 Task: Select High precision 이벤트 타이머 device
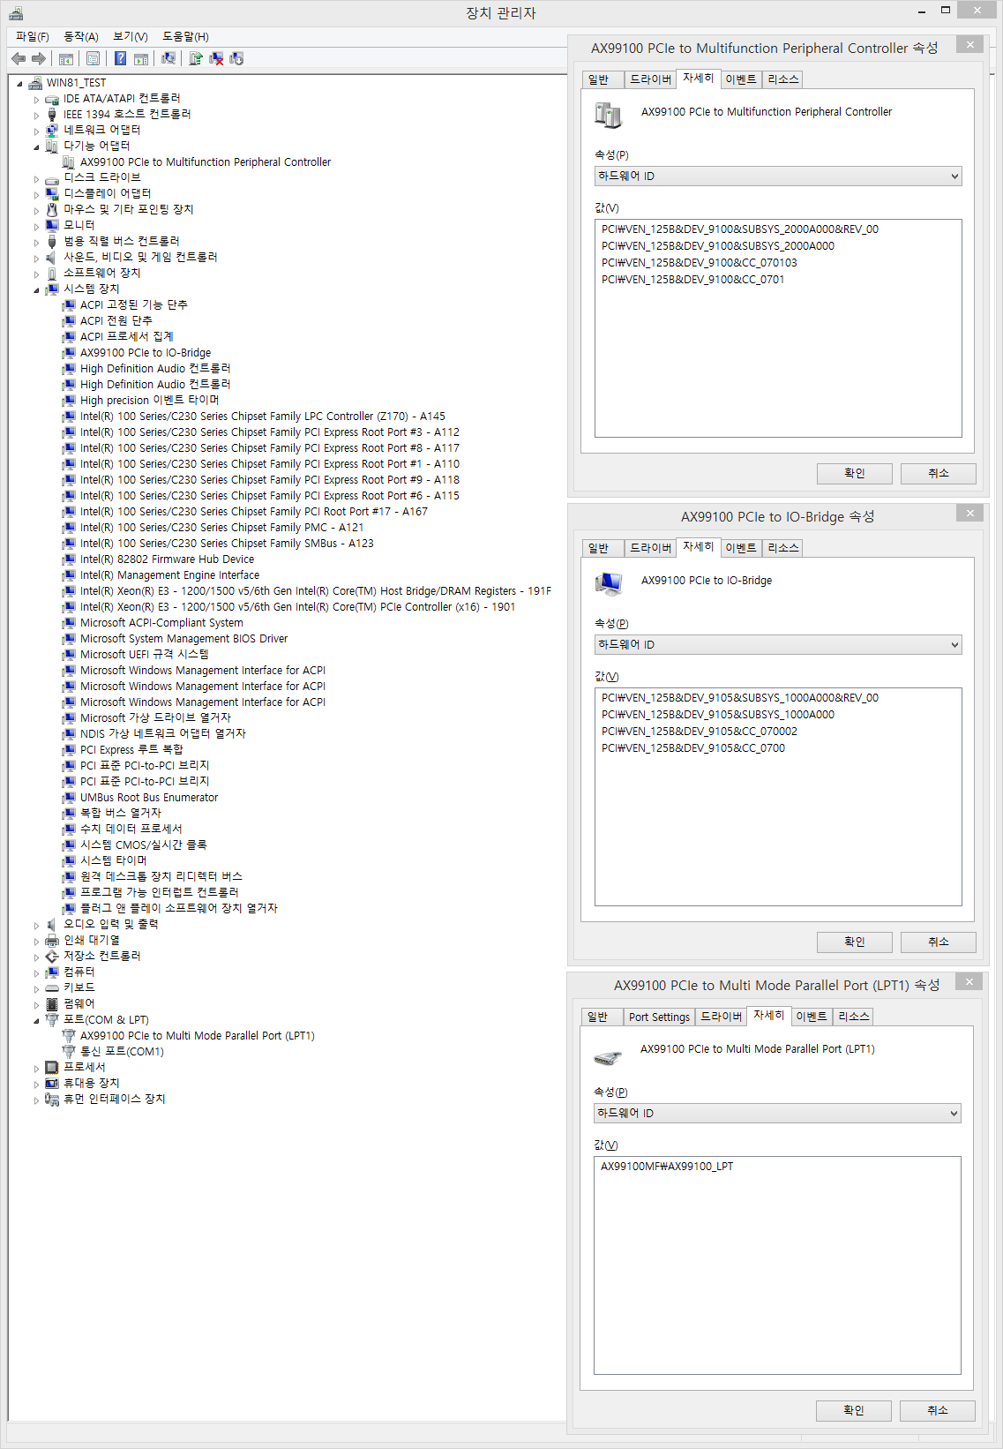[149, 401]
